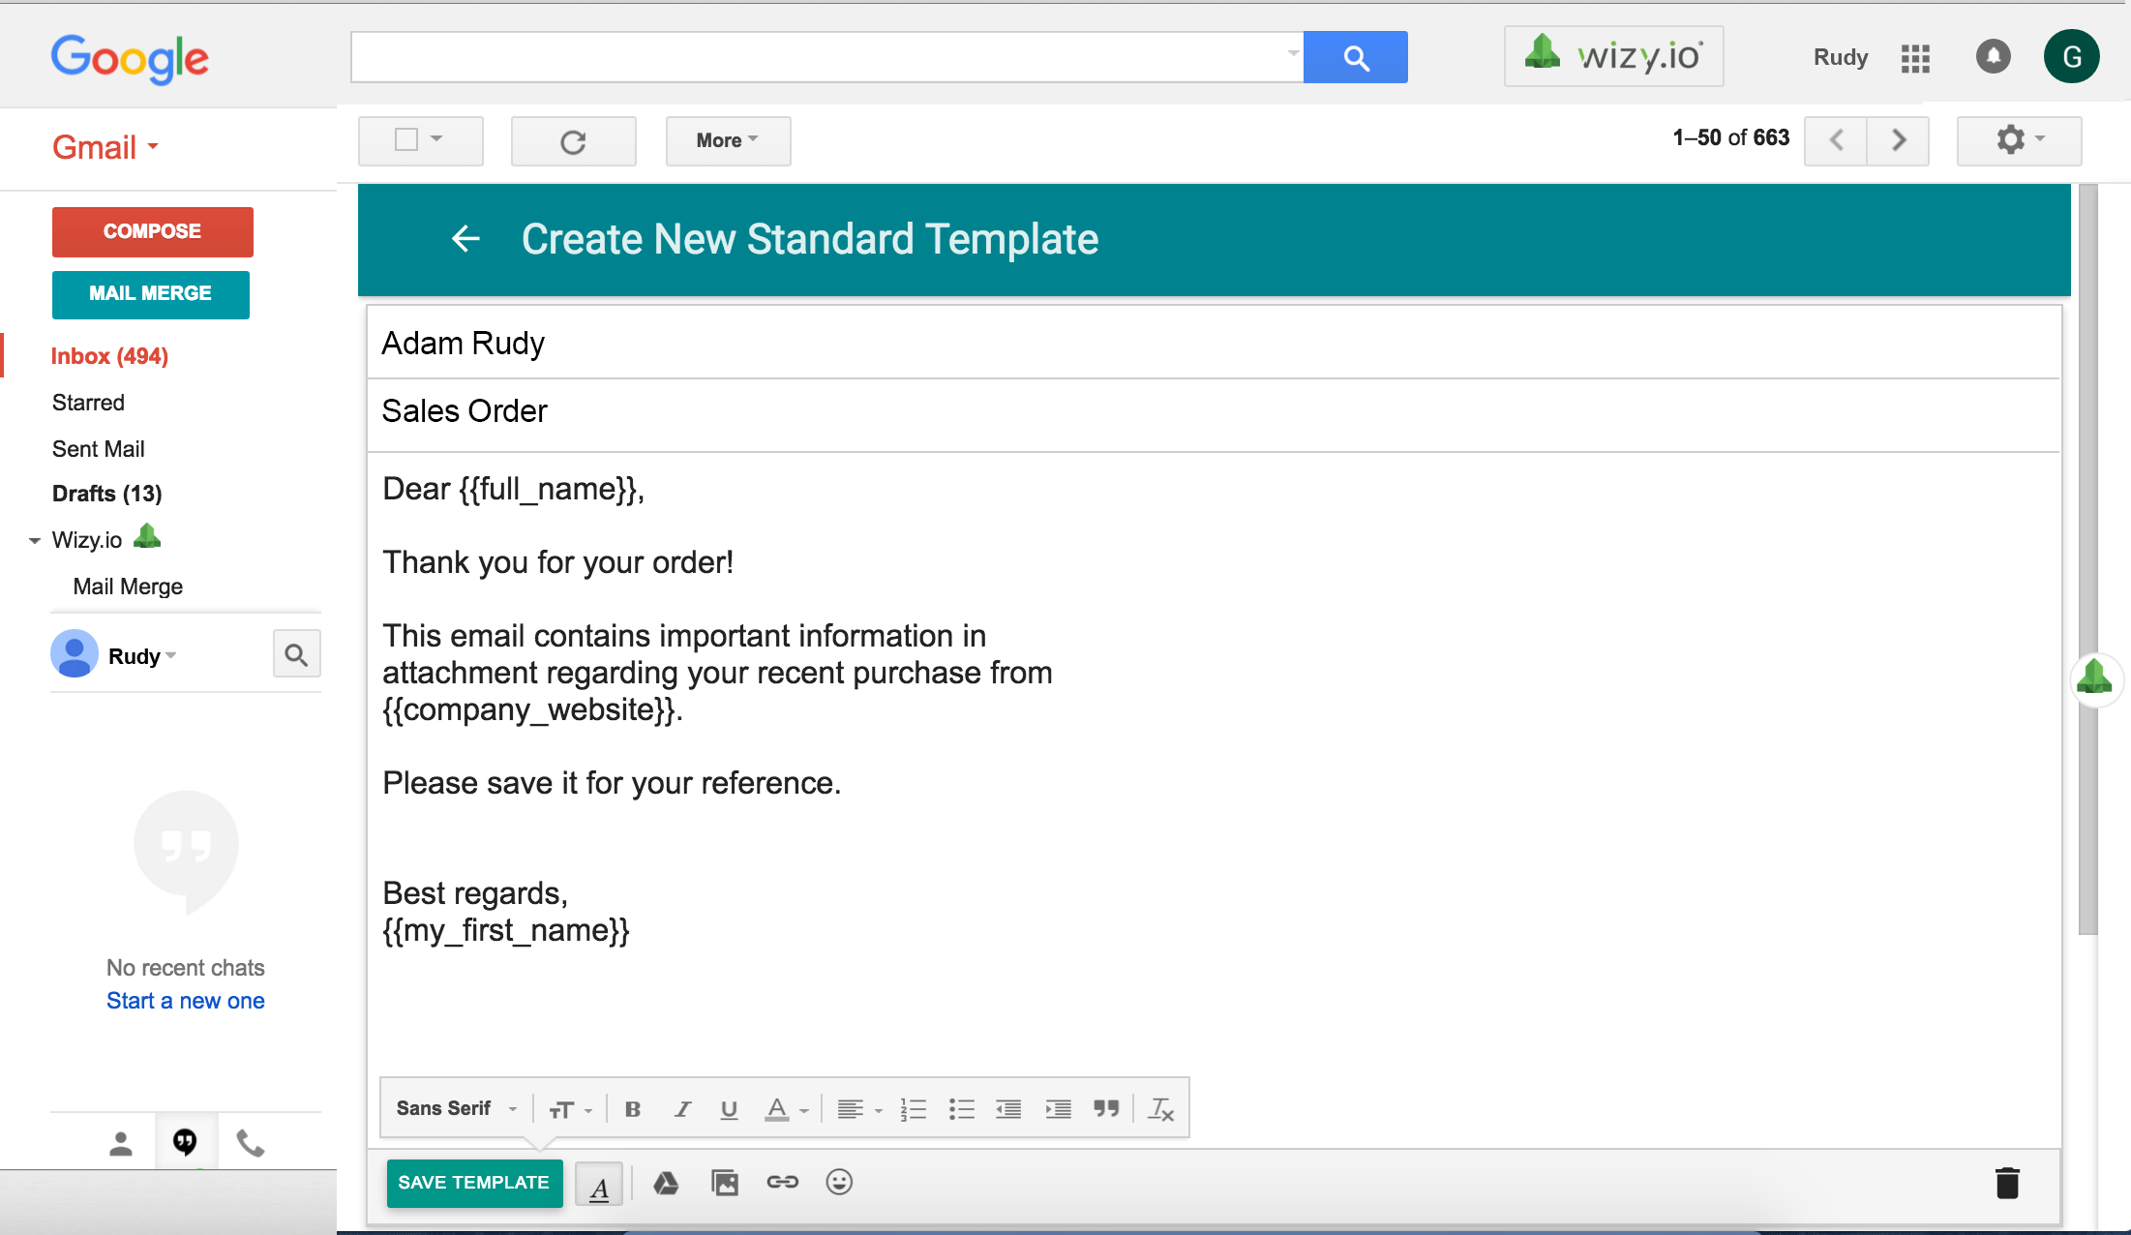Click the COMPOSE button

click(x=151, y=230)
